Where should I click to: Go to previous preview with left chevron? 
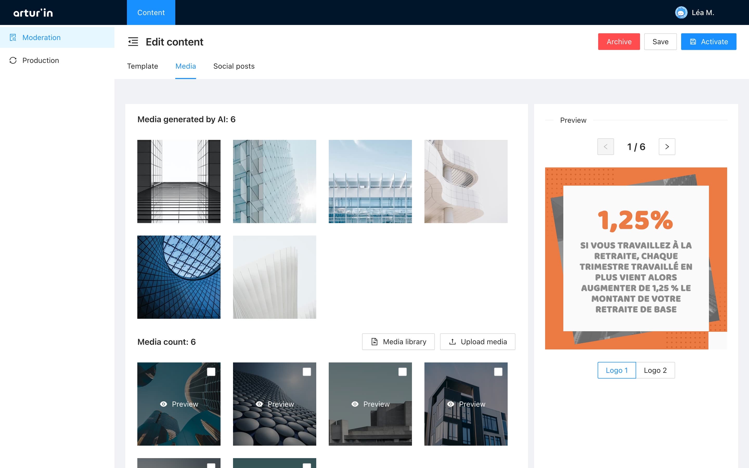605,147
